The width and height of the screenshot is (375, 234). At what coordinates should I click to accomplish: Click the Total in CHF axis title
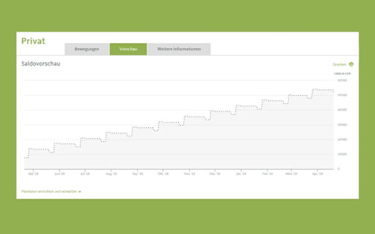pos(342,74)
